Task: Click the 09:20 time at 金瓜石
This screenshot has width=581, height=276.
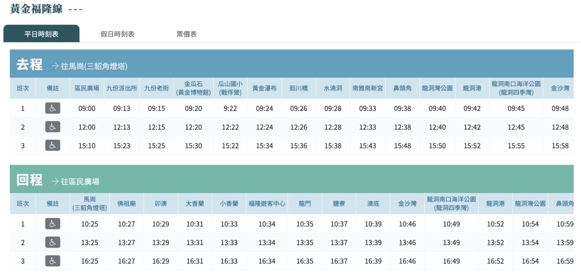Action: [193, 109]
